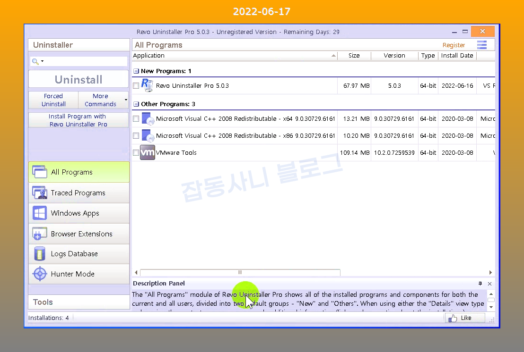Click the VMware Tools vm icon
This screenshot has width=524, height=352.
point(148,153)
